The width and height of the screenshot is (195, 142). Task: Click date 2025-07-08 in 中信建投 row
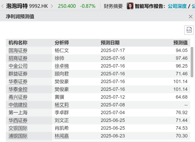tap(113, 105)
